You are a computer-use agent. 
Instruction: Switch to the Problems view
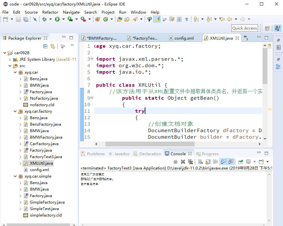point(95,154)
